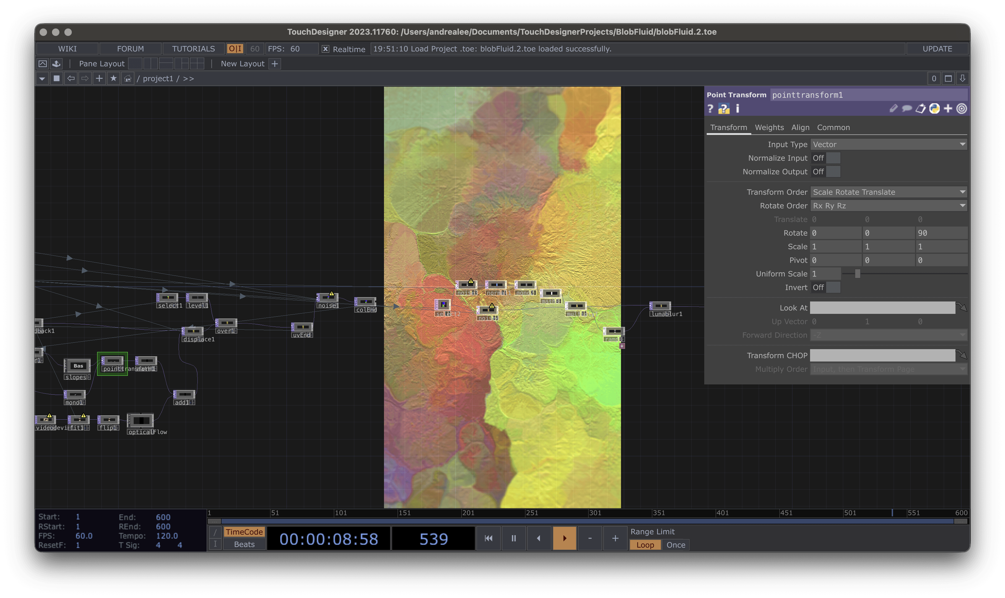Open the Common parameter tab
Screen dimensions: 1005x598
point(833,127)
